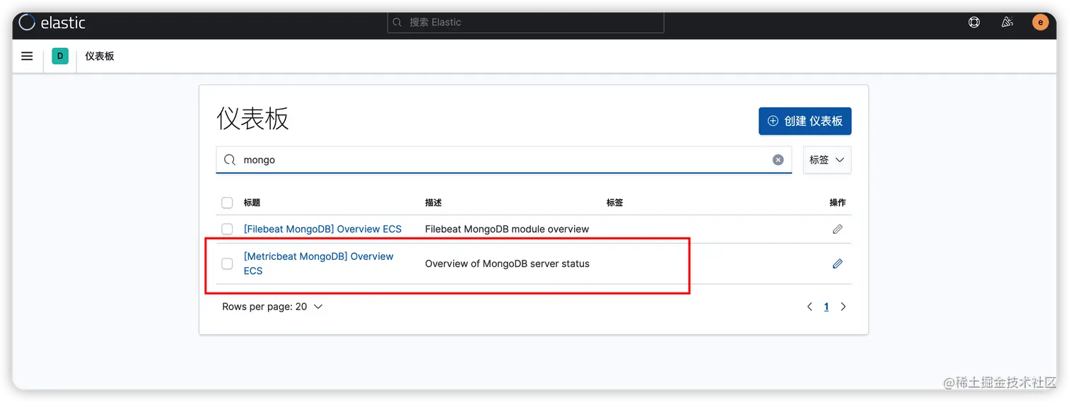Open [Filebeat MongoDB] Overview ECS link
Image resolution: width=1069 pixels, height=402 pixels.
click(x=322, y=229)
